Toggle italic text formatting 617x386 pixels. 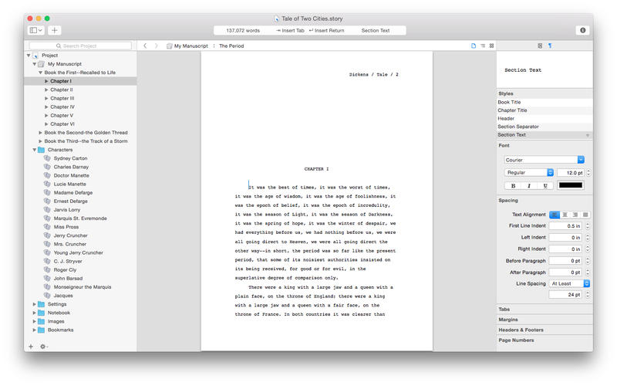click(x=528, y=185)
